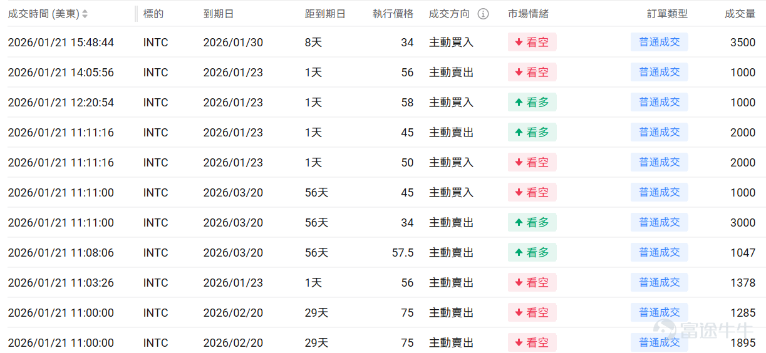Click strike price 34 in the 15:48:44 row
Image resolution: width=766 pixels, height=353 pixels.
point(408,43)
